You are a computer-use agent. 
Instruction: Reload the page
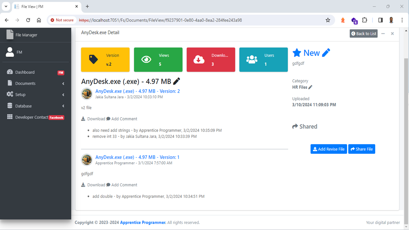click(x=28, y=20)
